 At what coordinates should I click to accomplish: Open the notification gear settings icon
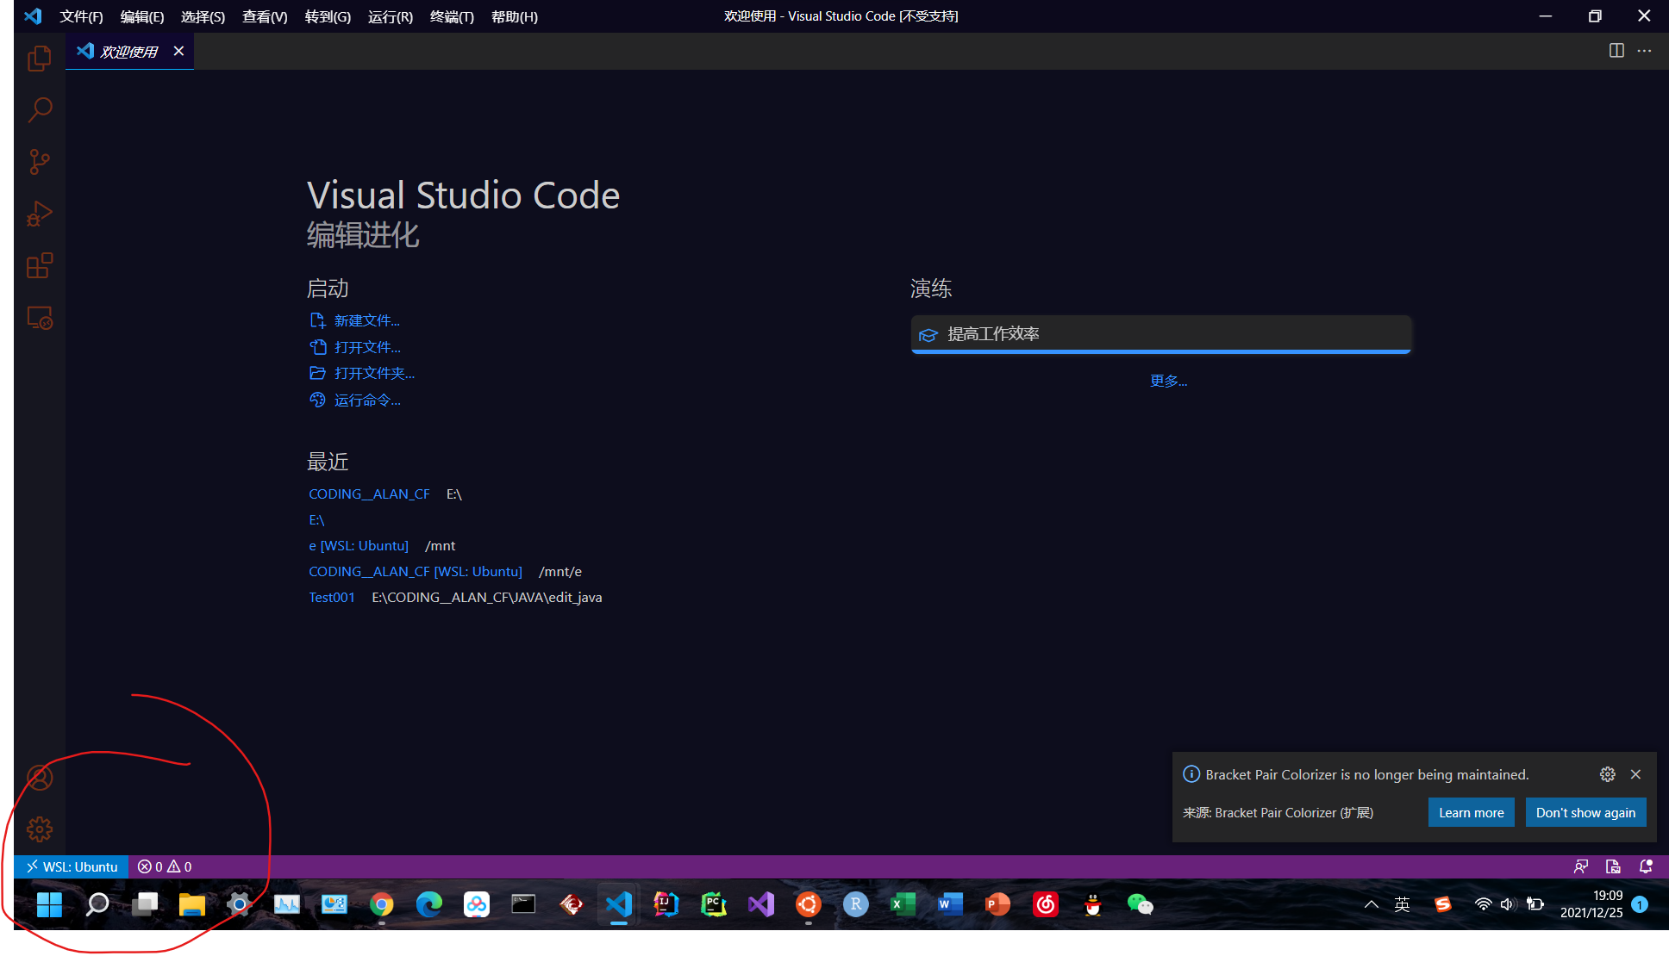coord(1608,774)
